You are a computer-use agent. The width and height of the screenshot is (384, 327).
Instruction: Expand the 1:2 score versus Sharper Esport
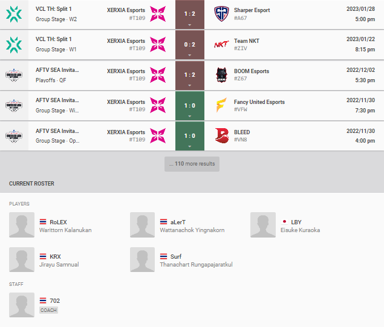click(190, 15)
